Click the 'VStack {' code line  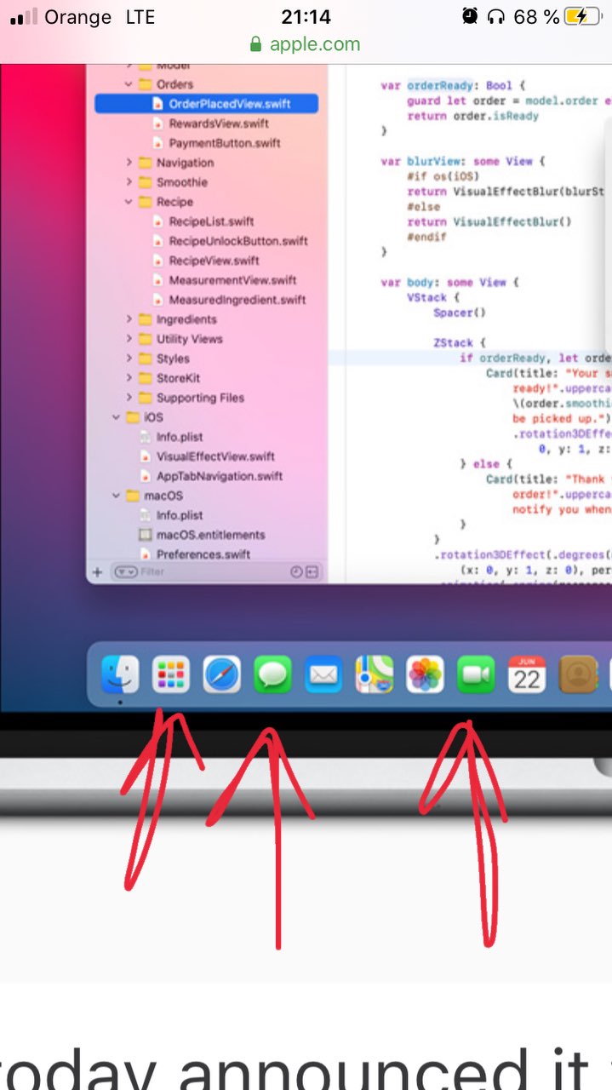click(432, 297)
